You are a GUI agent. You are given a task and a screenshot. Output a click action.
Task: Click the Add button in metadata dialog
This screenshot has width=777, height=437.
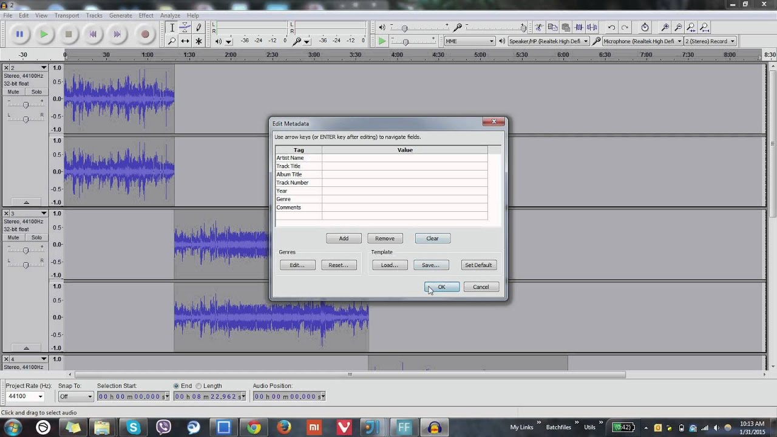coord(344,239)
